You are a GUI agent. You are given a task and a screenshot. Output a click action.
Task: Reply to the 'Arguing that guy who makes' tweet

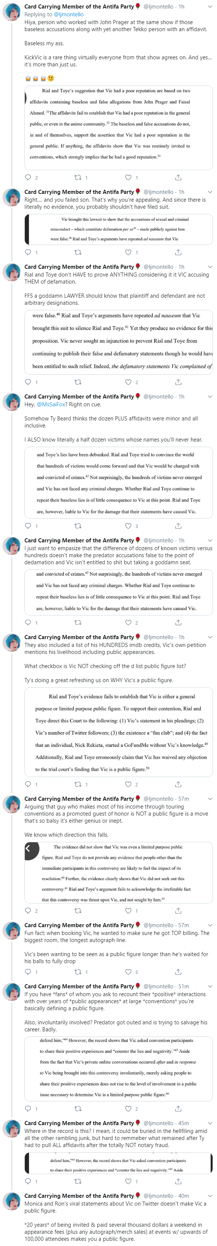28,911
